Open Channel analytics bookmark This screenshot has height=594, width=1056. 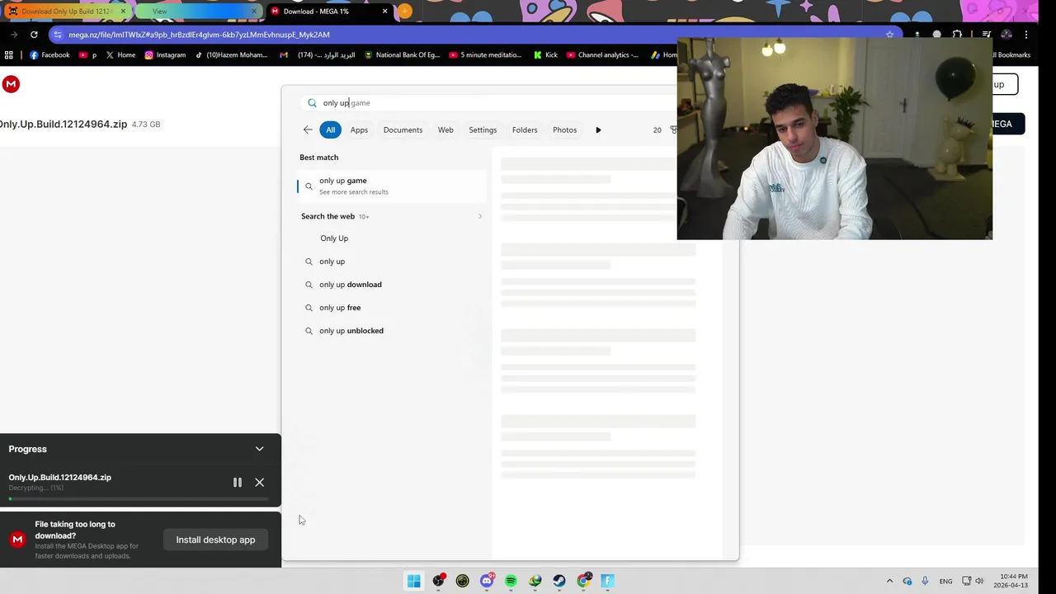coord(603,55)
